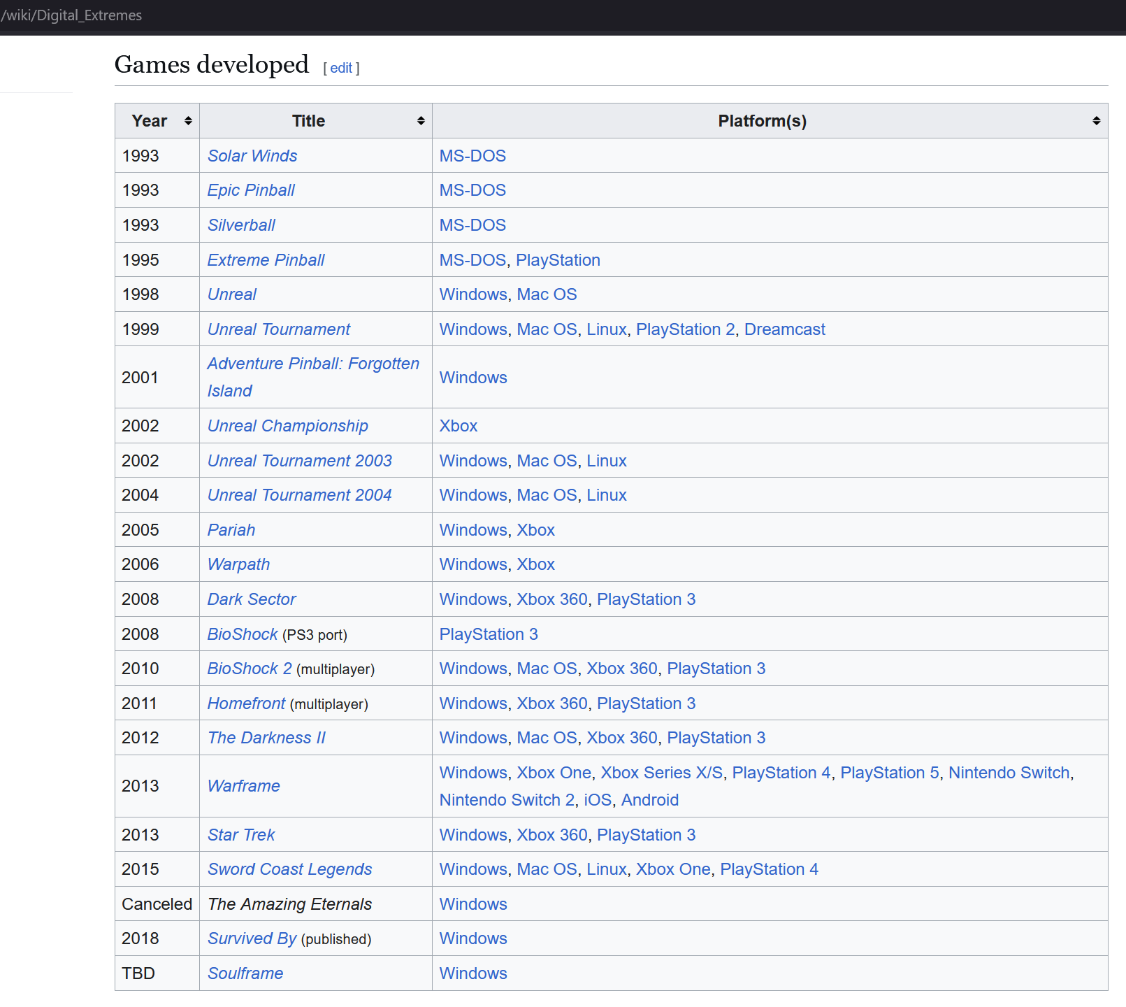Click Linux in Unreal Tournament 2004 row
This screenshot has width=1126, height=1007.
point(607,495)
